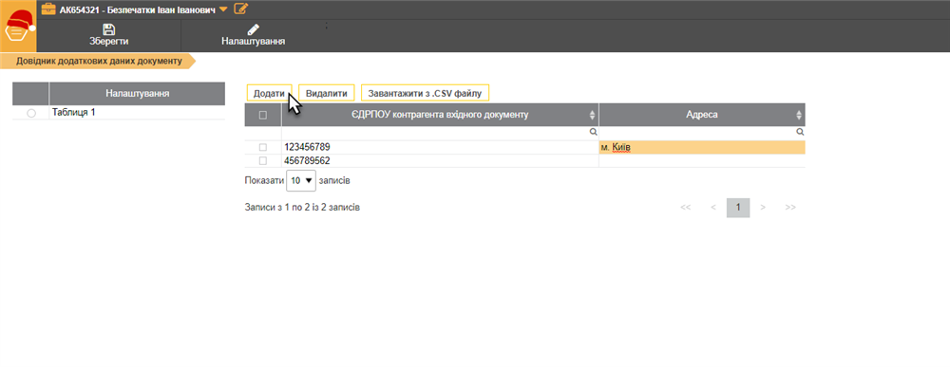This screenshot has width=950, height=367.
Task: Click the Santa hat application logo
Action: [x=18, y=26]
